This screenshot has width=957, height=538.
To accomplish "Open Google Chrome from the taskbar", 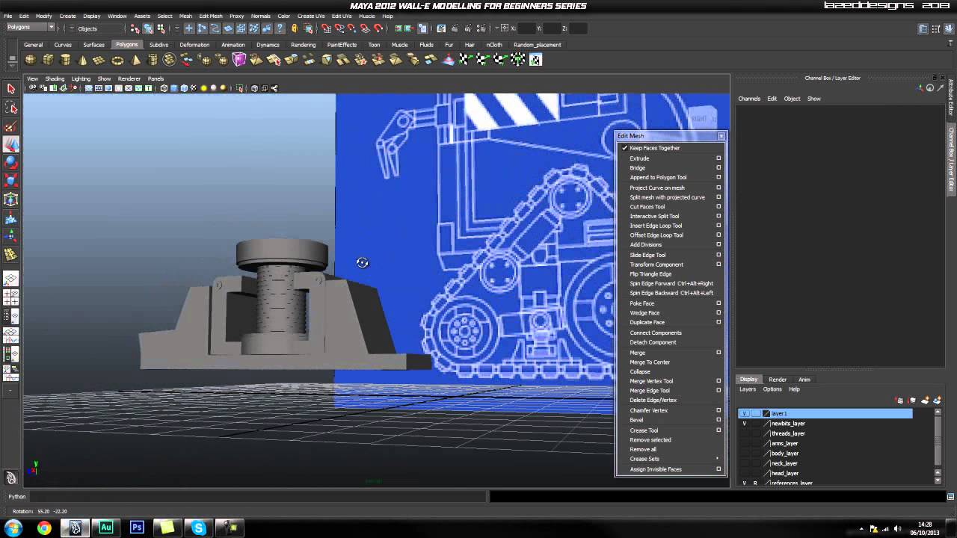I will (44, 528).
